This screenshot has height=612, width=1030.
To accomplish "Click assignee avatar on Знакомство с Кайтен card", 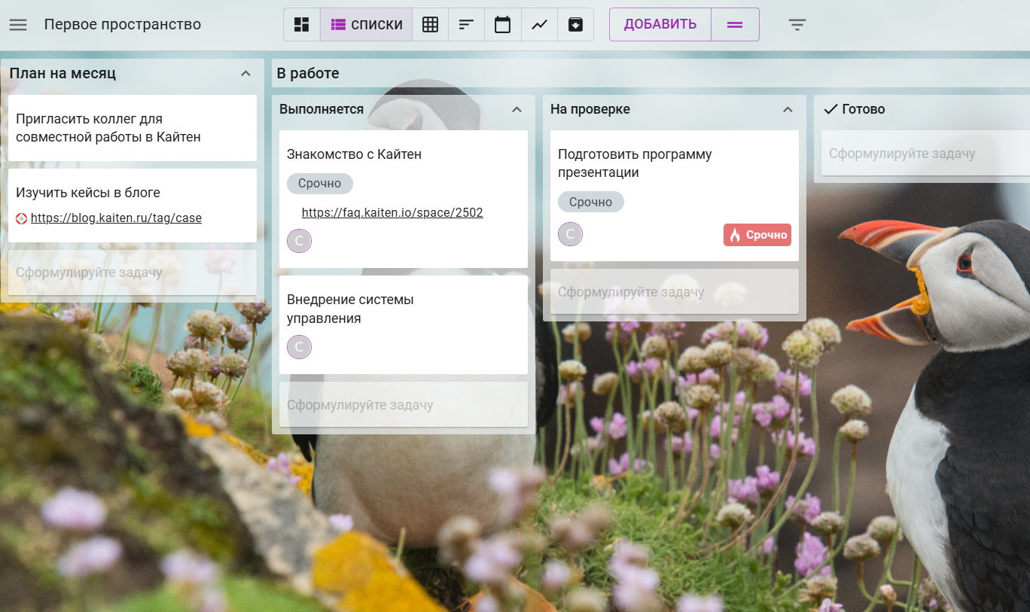I will [x=299, y=241].
